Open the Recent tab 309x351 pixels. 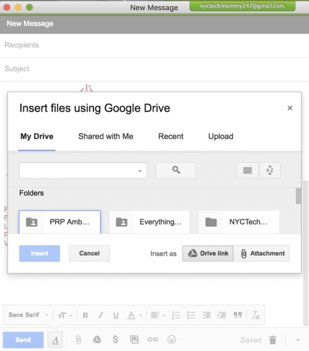click(x=171, y=136)
